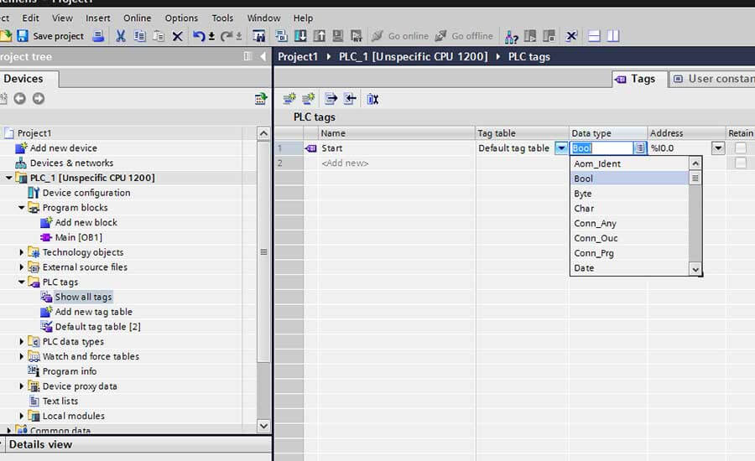
Task: Click the first insert row tag icon
Action: coord(289,99)
